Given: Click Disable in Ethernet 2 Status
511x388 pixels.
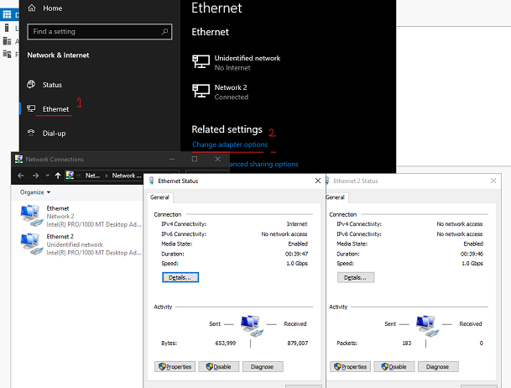Looking at the screenshot, I should tap(394, 366).
